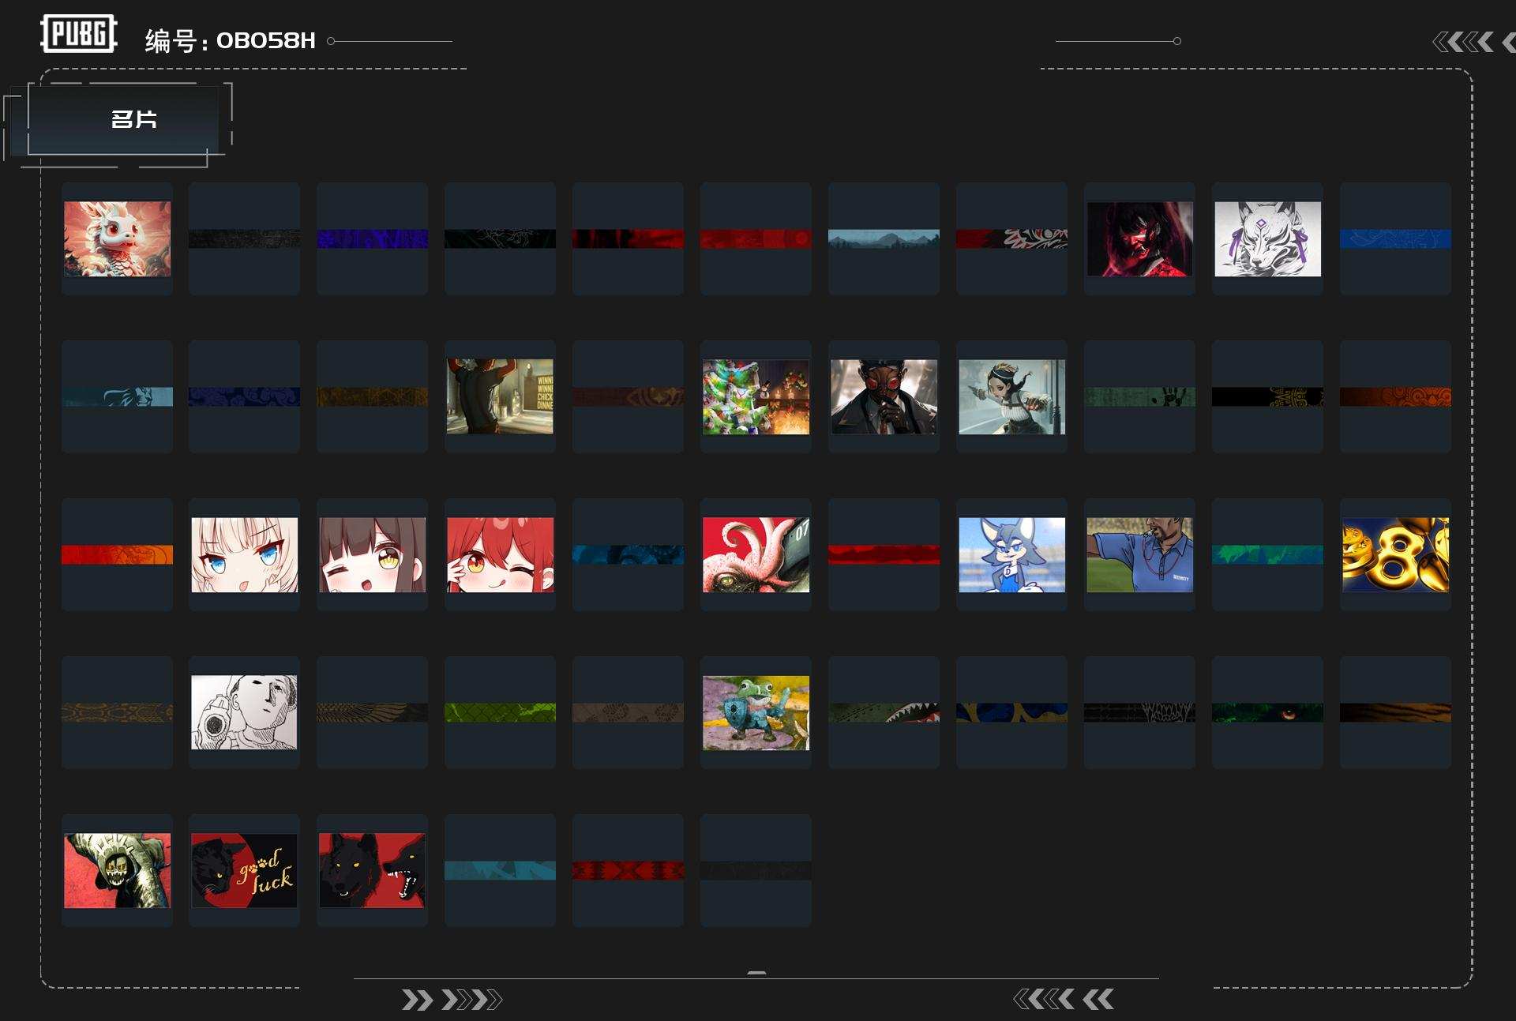Select the bright blue band nameplate
This screenshot has width=1516, height=1021.
pyautogui.click(x=1396, y=238)
